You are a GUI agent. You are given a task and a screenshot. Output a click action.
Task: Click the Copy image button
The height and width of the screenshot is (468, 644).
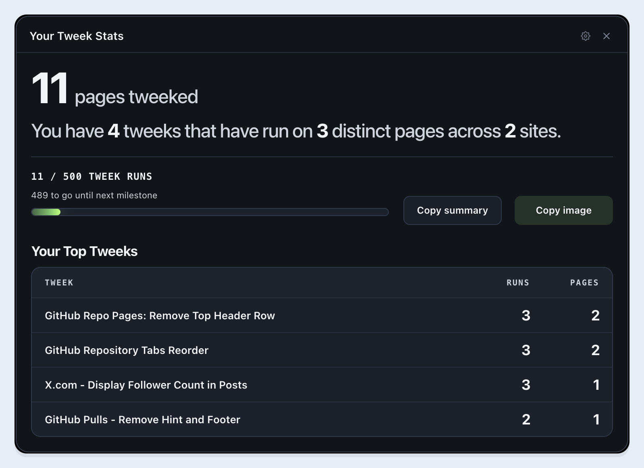pyautogui.click(x=563, y=210)
